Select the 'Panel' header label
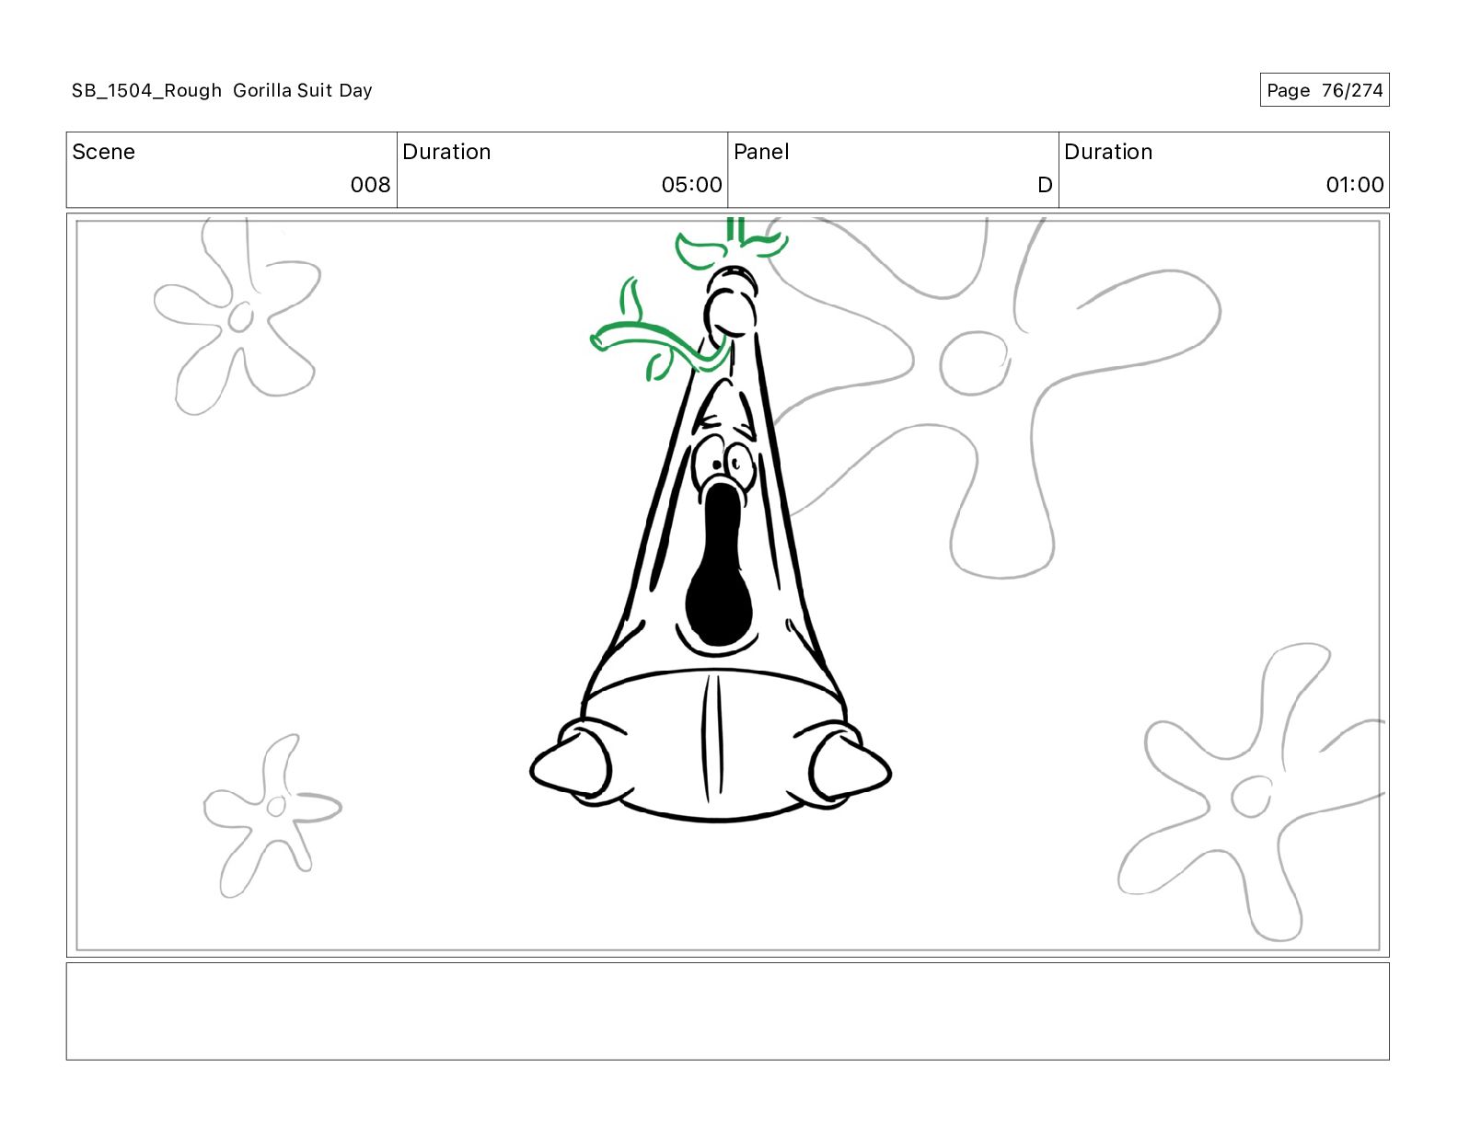The image size is (1458, 1126). (761, 152)
